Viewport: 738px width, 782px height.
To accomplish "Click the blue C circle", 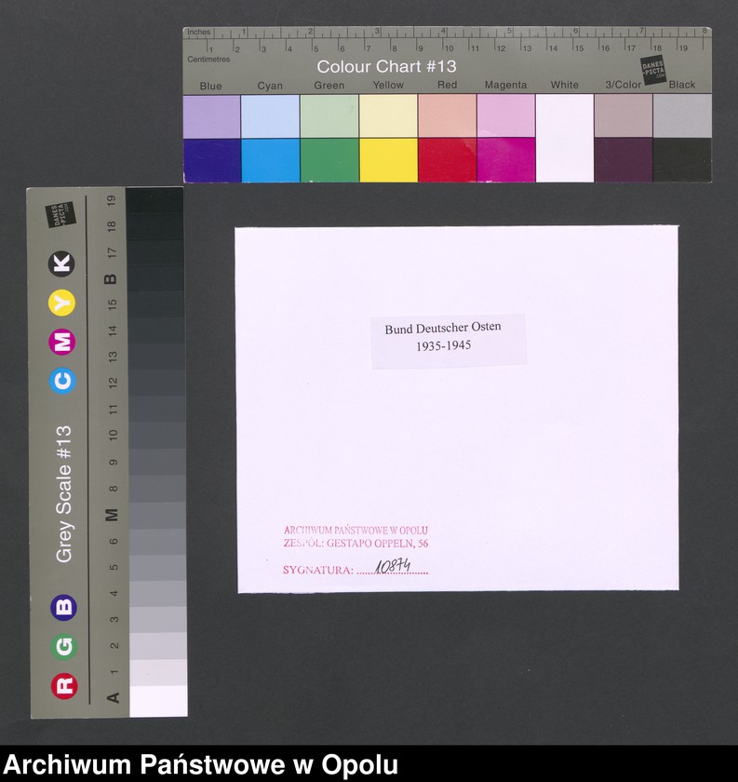I will 63,381.
